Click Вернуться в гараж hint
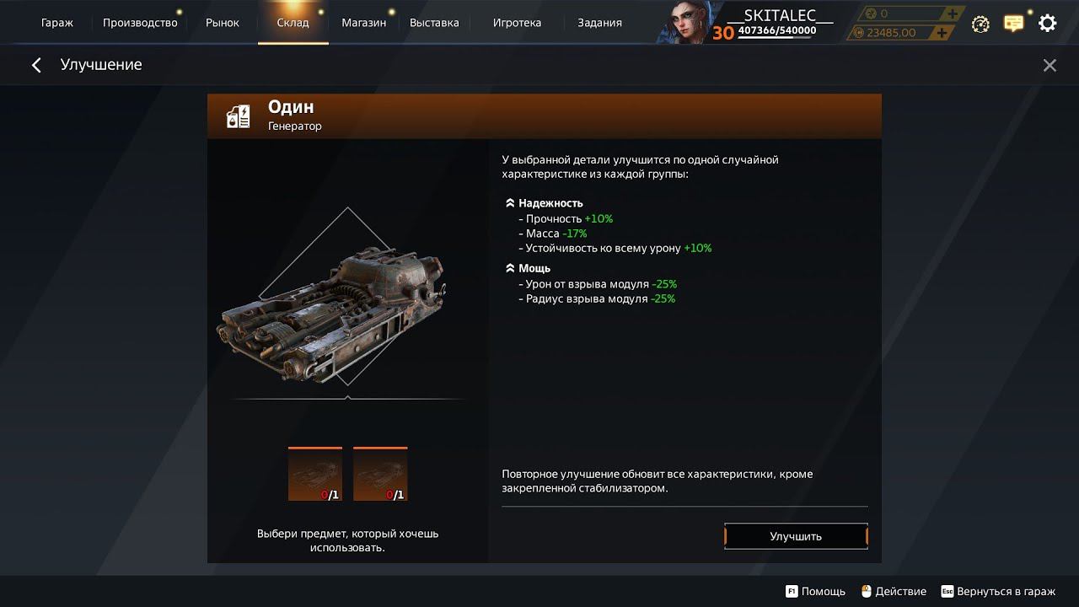 point(998,592)
